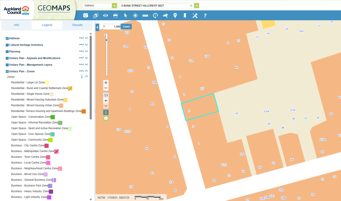Open the wrench and screwdriver tools icon
Viewport: 341px width, 201px height.
[x=195, y=16]
